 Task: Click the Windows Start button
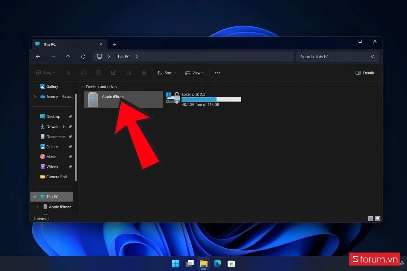tap(176, 263)
